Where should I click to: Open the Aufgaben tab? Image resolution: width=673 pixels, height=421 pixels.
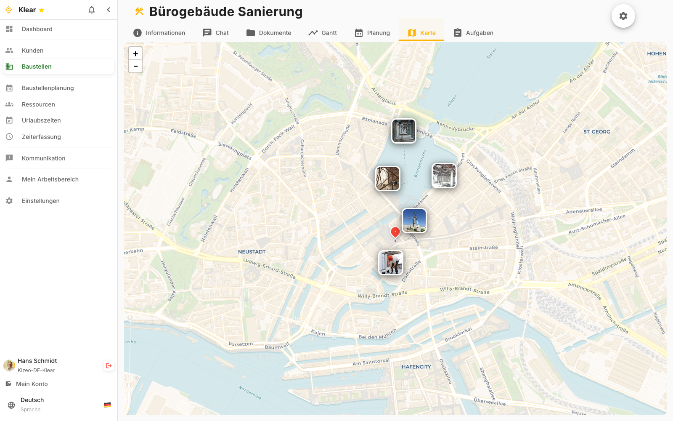pyautogui.click(x=474, y=33)
